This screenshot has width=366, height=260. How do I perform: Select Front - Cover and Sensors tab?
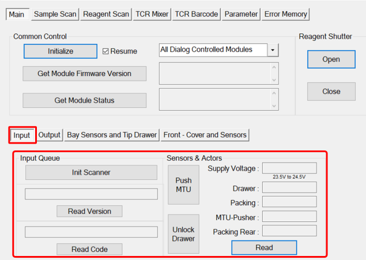coord(205,135)
